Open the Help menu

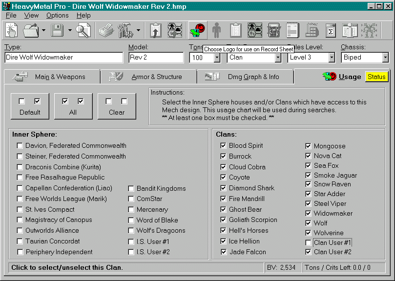[x=83, y=15]
